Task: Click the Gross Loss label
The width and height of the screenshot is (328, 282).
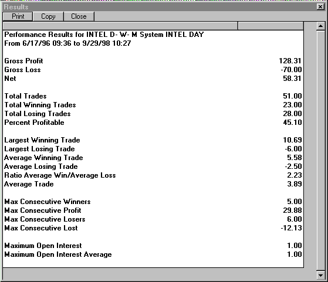Action: [22, 70]
